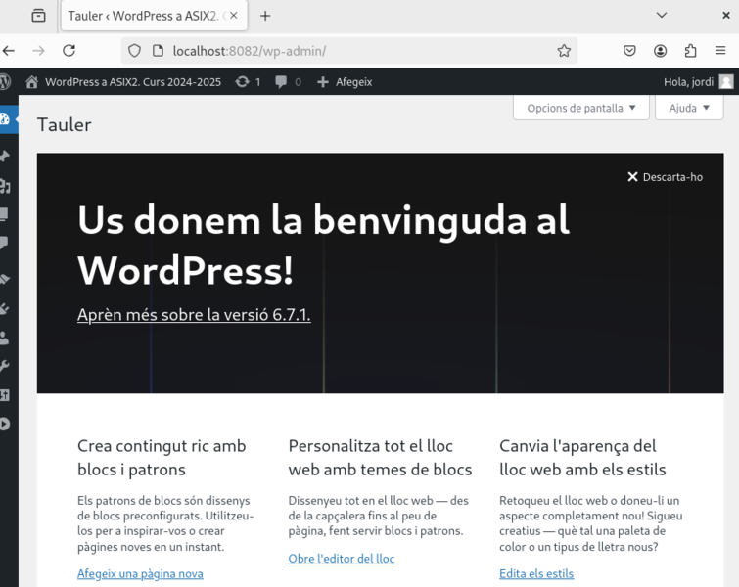Open the Pages sidebar icon

4,214
